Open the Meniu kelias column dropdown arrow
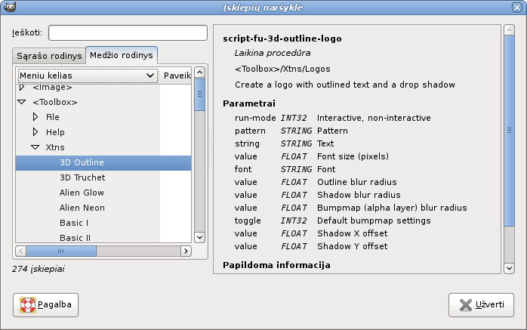 [x=149, y=76]
